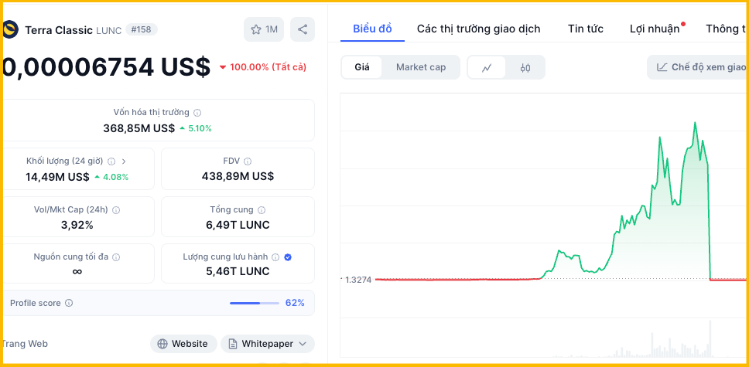Click volume value 14,49M US$
The image size is (749, 367).
point(57,177)
